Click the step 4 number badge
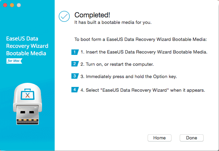Image resolution: width=219 pixels, height=151 pixels. [x=75, y=90]
